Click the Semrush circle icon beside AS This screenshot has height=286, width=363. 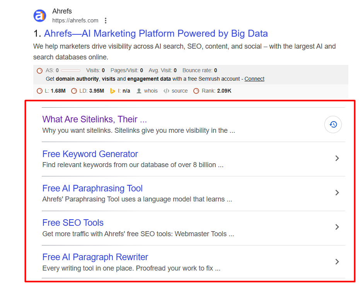(39, 71)
